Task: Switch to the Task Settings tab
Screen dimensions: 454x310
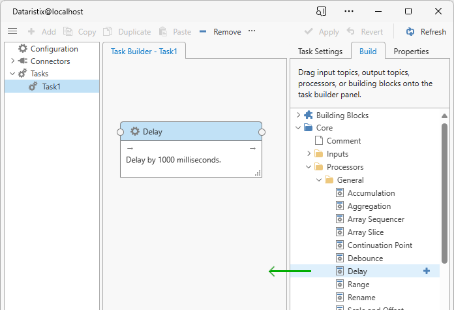Action: pyautogui.click(x=320, y=52)
